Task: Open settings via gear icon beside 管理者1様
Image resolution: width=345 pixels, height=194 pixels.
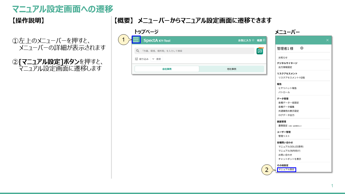Action: tap(302, 48)
